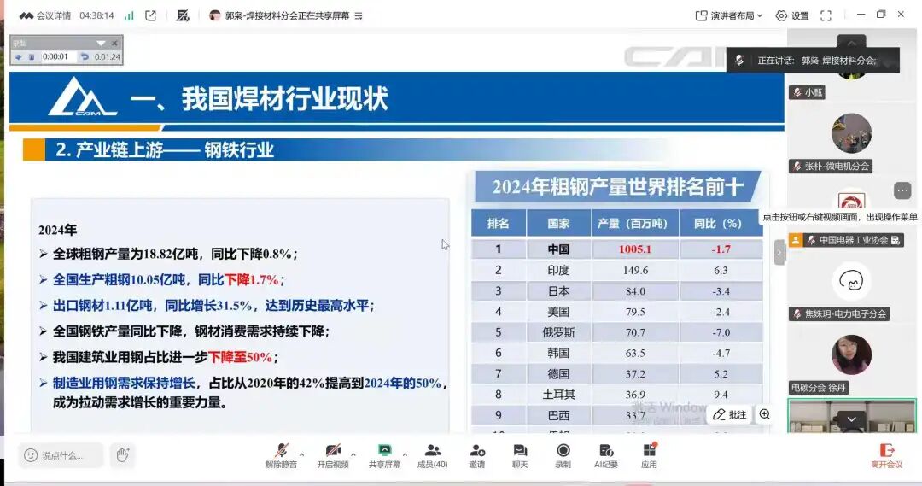Open 设置 settings
Viewport: 922px width, 486px height.
coord(792,16)
